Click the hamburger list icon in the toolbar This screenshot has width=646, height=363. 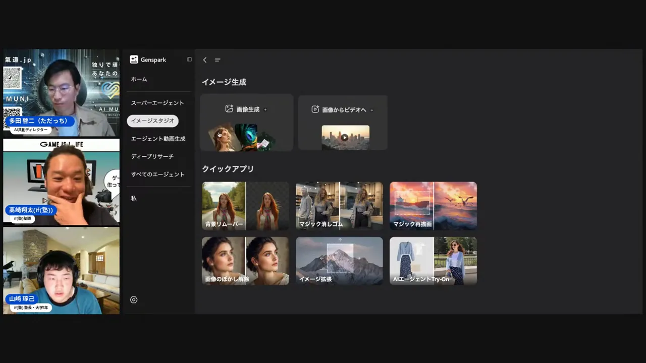click(x=218, y=60)
